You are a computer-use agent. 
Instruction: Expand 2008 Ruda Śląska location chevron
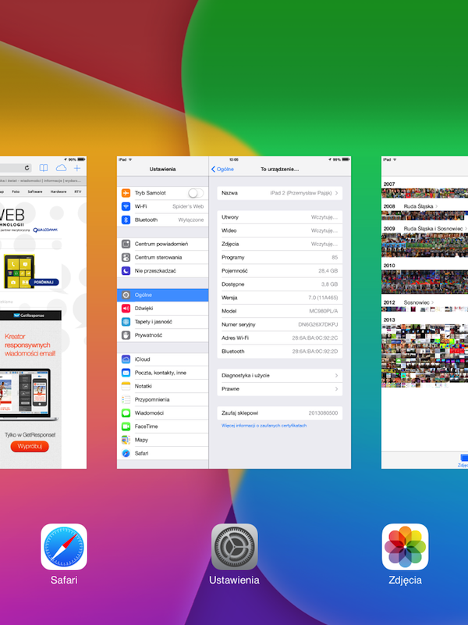click(437, 206)
